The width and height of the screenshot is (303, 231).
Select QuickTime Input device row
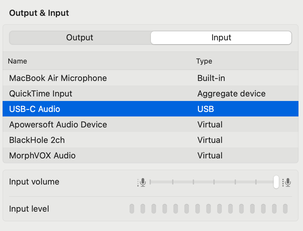41,94
